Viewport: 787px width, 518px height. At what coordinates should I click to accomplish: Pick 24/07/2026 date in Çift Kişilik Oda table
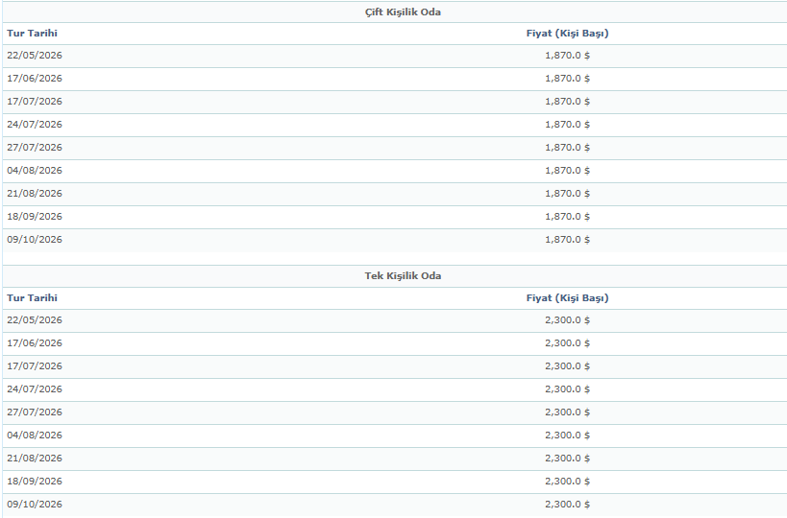point(35,125)
